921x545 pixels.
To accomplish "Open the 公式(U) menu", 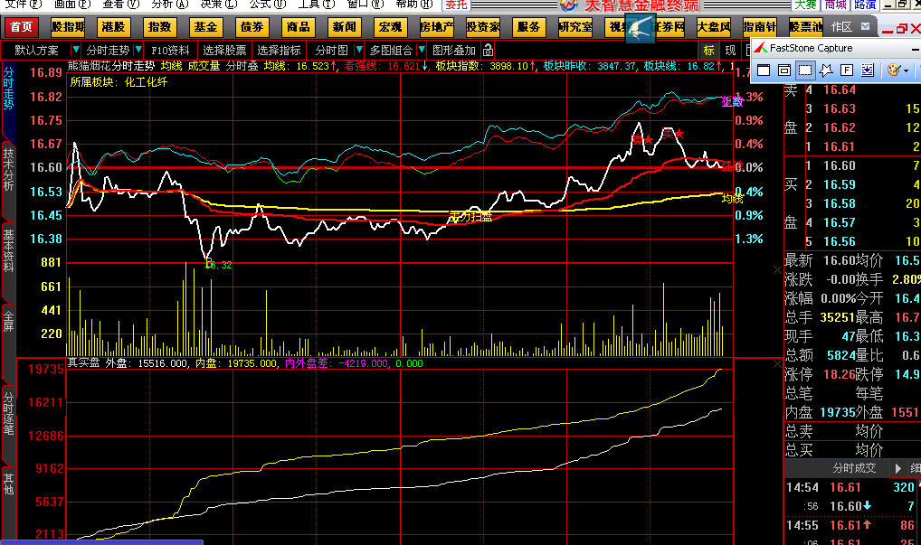I will click(267, 5).
